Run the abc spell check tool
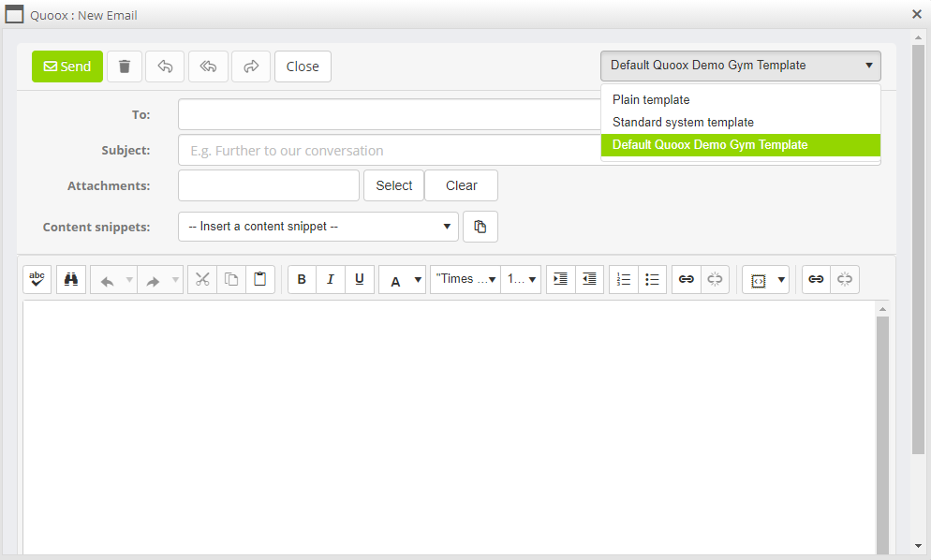This screenshot has height=560, width=931. click(37, 279)
